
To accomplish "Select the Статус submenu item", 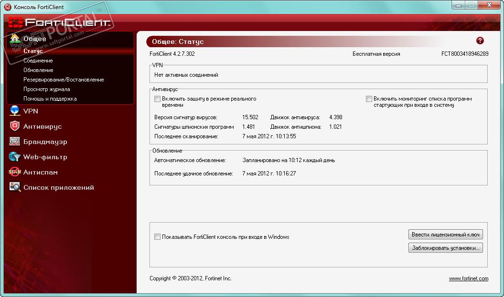I will [x=33, y=51].
